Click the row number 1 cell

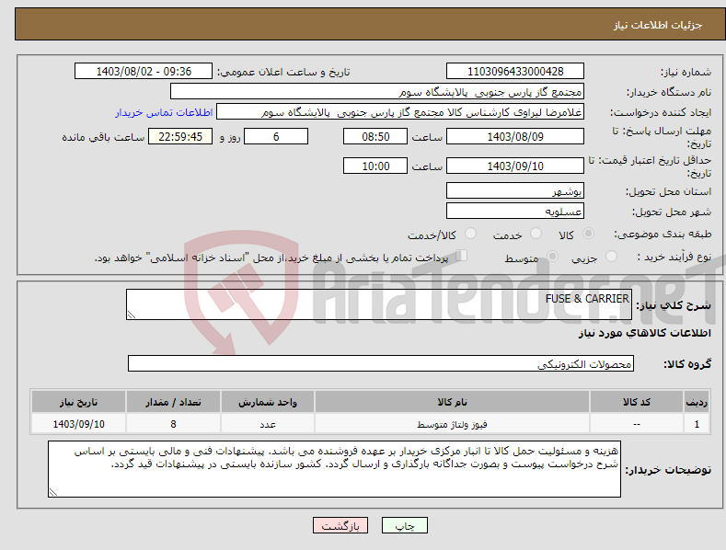pyautogui.click(x=697, y=424)
